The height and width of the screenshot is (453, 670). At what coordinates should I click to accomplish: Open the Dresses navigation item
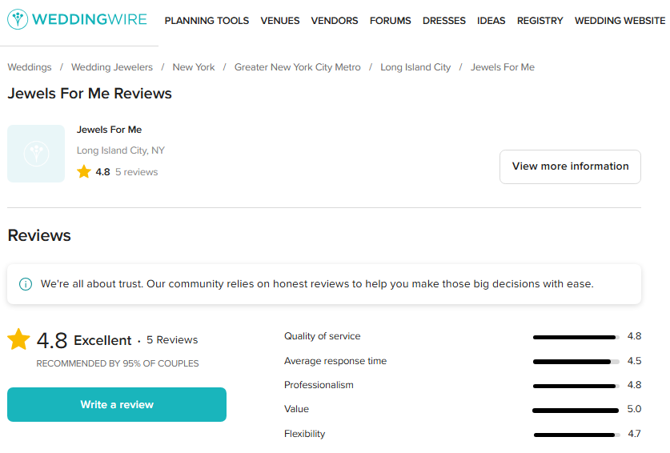pyautogui.click(x=444, y=21)
